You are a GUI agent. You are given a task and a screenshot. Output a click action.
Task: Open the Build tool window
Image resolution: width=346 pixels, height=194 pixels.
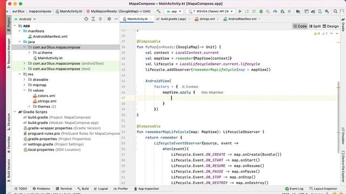pos(83,189)
